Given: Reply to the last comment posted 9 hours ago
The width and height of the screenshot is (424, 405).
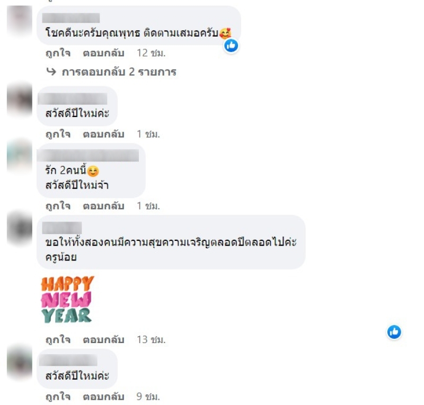Looking at the screenshot, I should 103,397.
